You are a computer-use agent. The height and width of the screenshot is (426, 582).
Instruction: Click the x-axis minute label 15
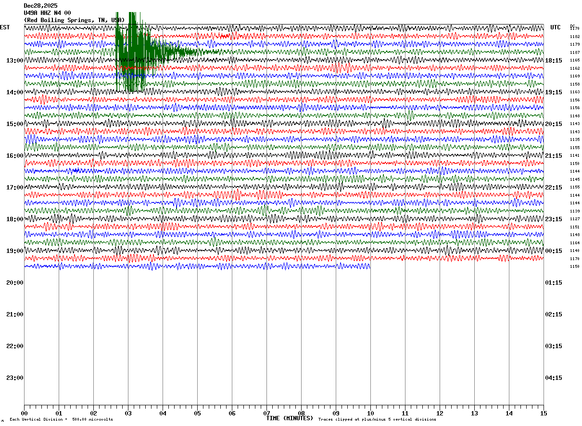pos(544,413)
